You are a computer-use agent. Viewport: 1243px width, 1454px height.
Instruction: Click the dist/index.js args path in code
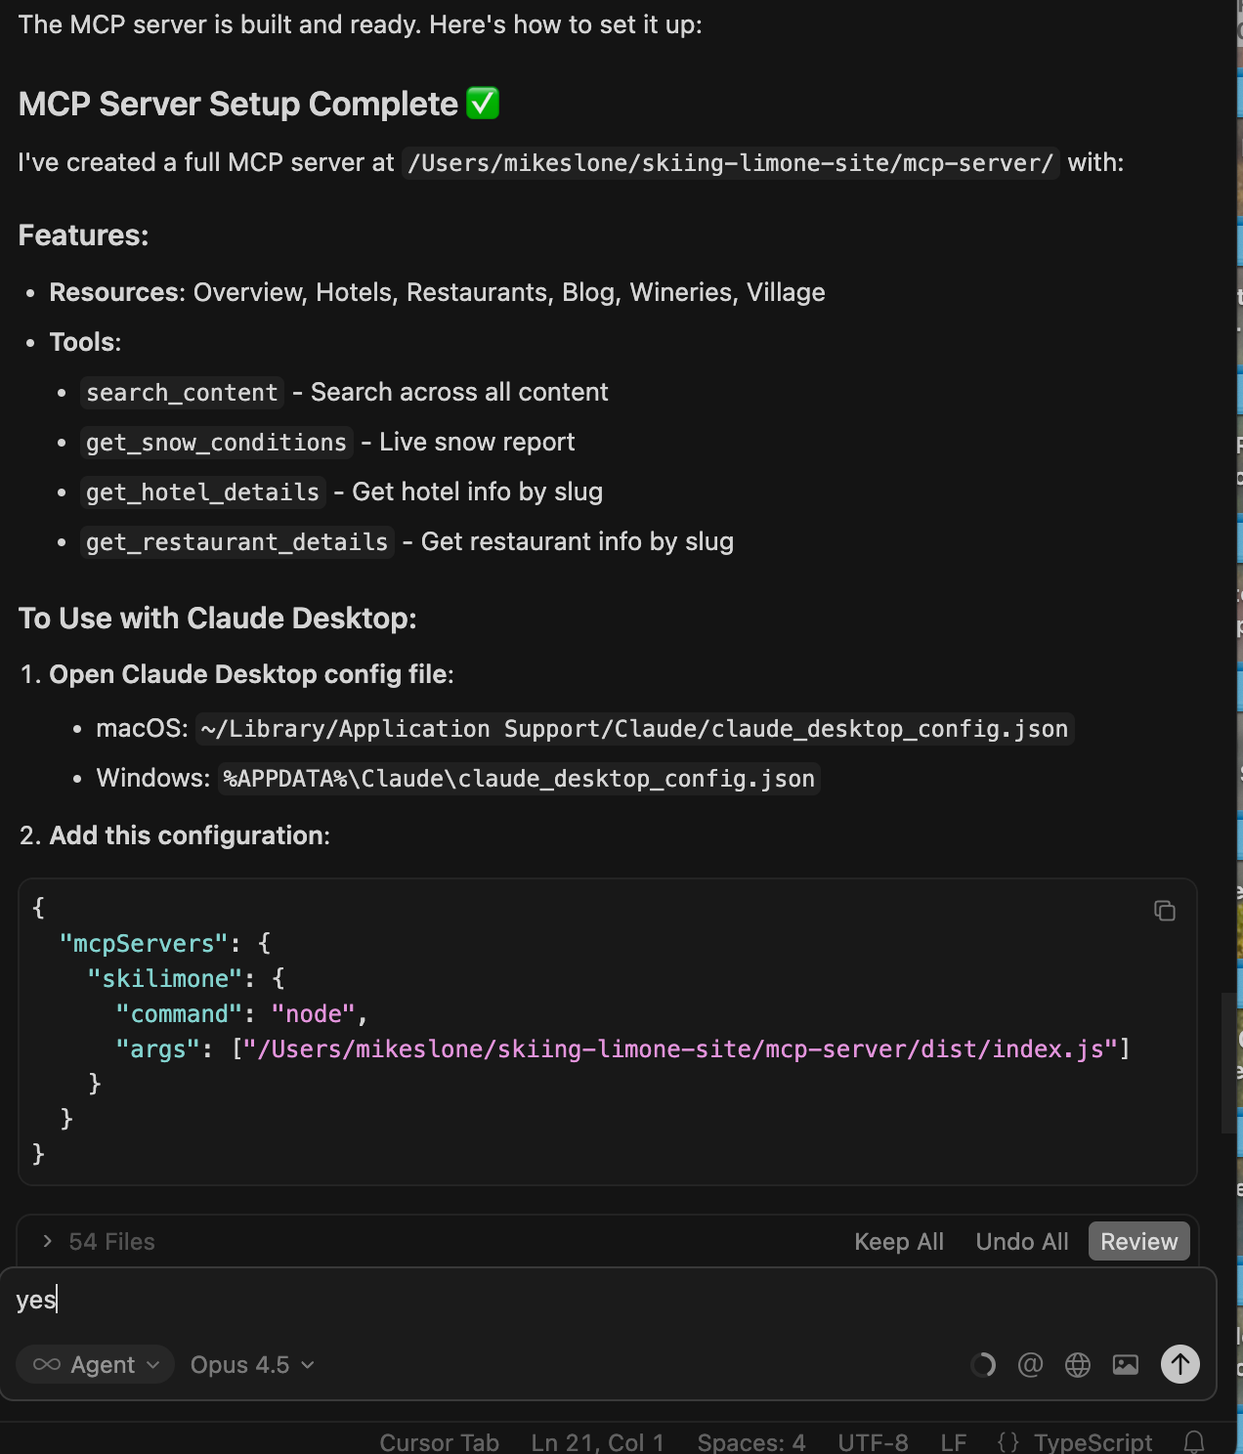tap(680, 1049)
